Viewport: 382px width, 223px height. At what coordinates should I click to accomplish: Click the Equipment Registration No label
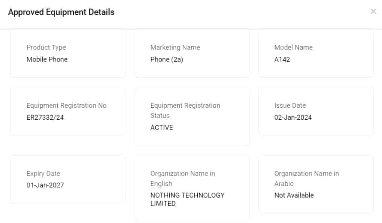66,106
